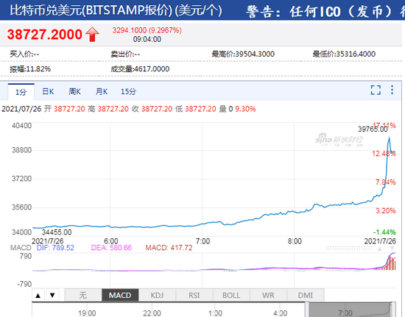This screenshot has height=317, width=405.
Task: Click the up triangle indicator button
Action: (38, 296)
